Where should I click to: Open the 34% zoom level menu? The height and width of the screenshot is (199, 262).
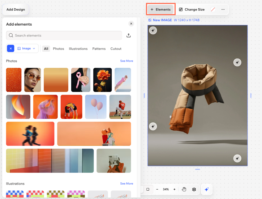166,189
